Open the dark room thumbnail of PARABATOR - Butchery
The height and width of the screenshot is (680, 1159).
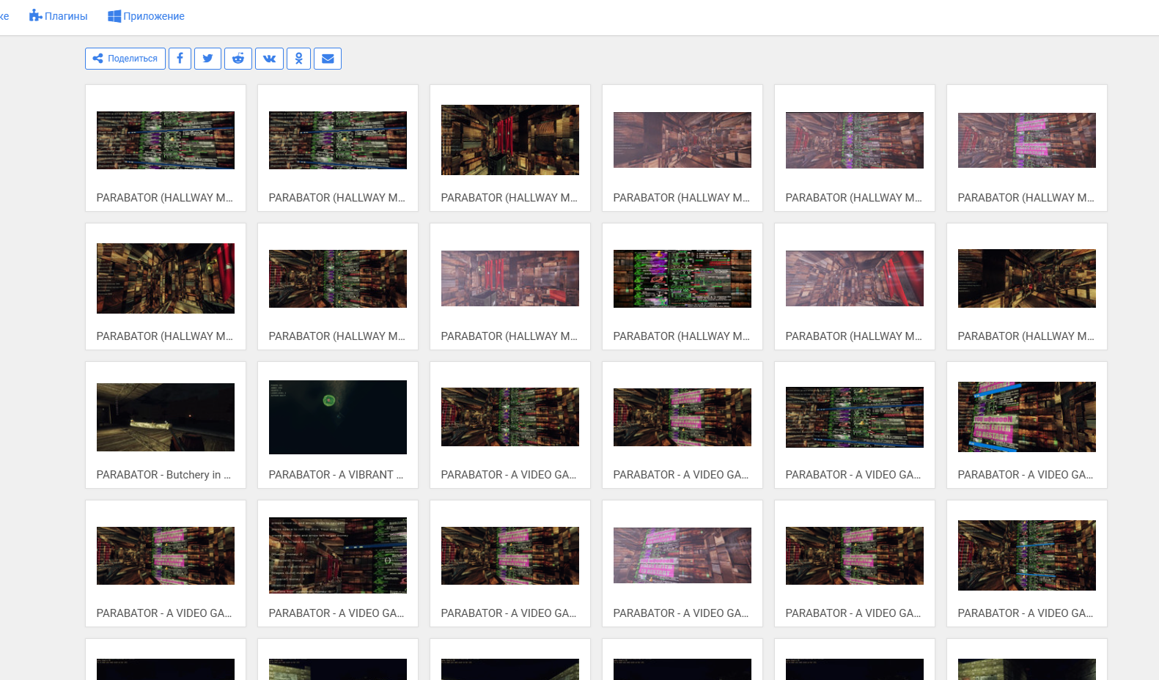point(166,417)
